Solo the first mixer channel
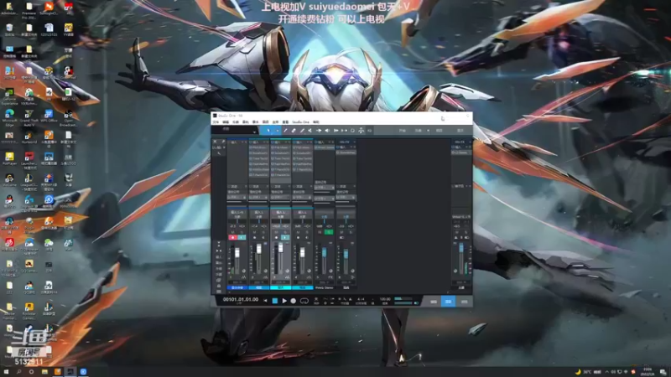 click(x=242, y=232)
